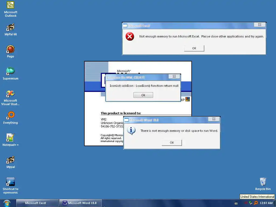The width and height of the screenshot is (276, 207).
Task: Click the 'Unknown Organiz...' line on splash
Action: (112, 123)
